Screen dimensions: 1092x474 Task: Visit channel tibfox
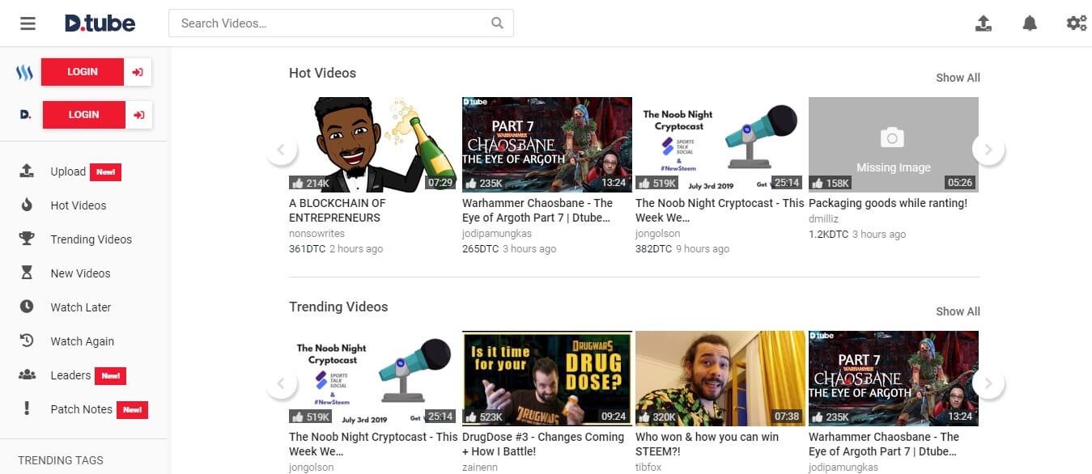(648, 468)
